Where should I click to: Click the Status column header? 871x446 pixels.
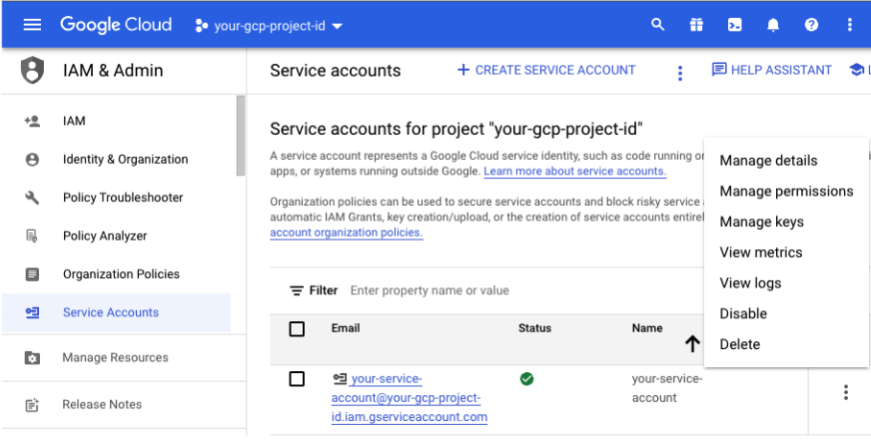[535, 328]
